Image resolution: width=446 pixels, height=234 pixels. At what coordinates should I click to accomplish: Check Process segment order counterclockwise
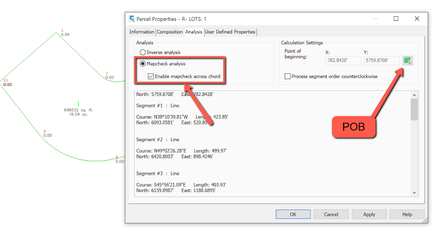point(287,76)
